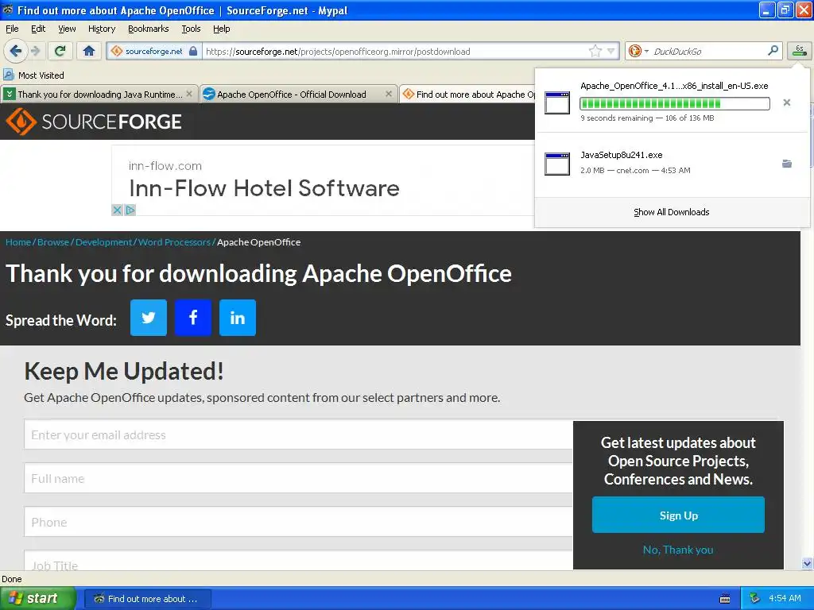
Task: Click the system tray network icon
Action: (754, 599)
